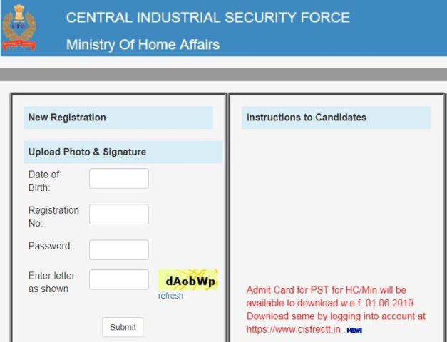Click into the Registration No field
This screenshot has height=342, width=447.
tap(119, 214)
